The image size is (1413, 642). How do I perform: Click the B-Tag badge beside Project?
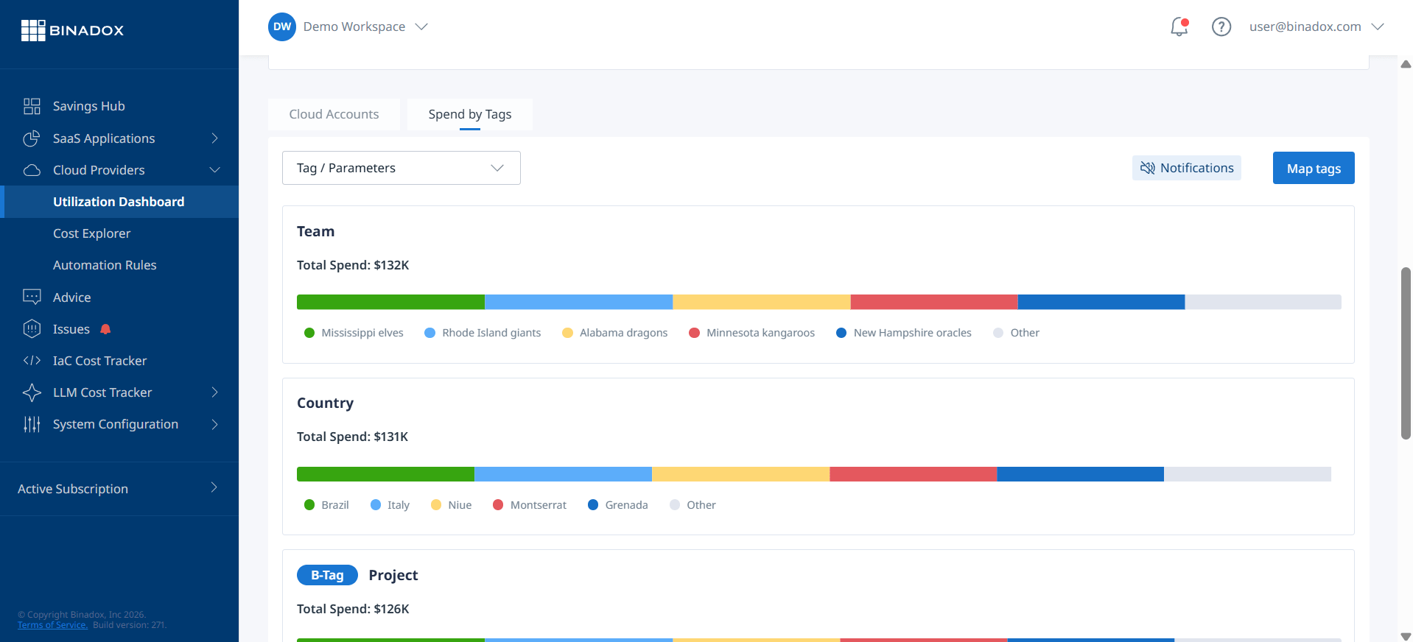(327, 575)
